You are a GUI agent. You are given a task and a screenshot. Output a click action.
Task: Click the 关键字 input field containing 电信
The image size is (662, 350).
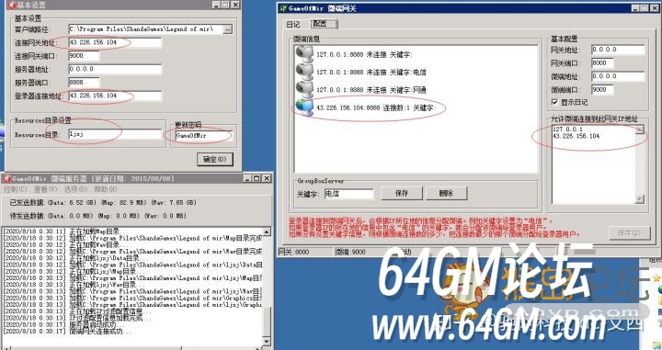pyautogui.click(x=348, y=194)
